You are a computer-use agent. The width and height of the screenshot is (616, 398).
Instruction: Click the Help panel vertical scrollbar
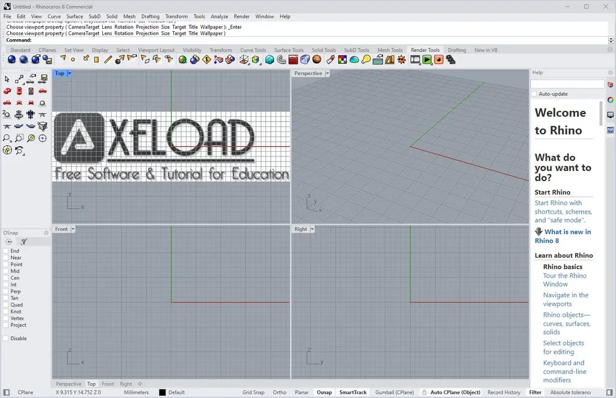click(601, 113)
